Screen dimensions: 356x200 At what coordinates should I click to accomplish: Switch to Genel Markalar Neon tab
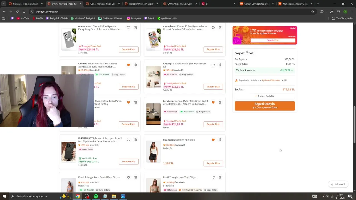pos(103,4)
